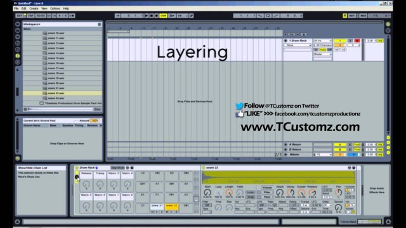This screenshot has height=228, width=406.
Task: Select the Filter tab in simpler
Action: 267,193
